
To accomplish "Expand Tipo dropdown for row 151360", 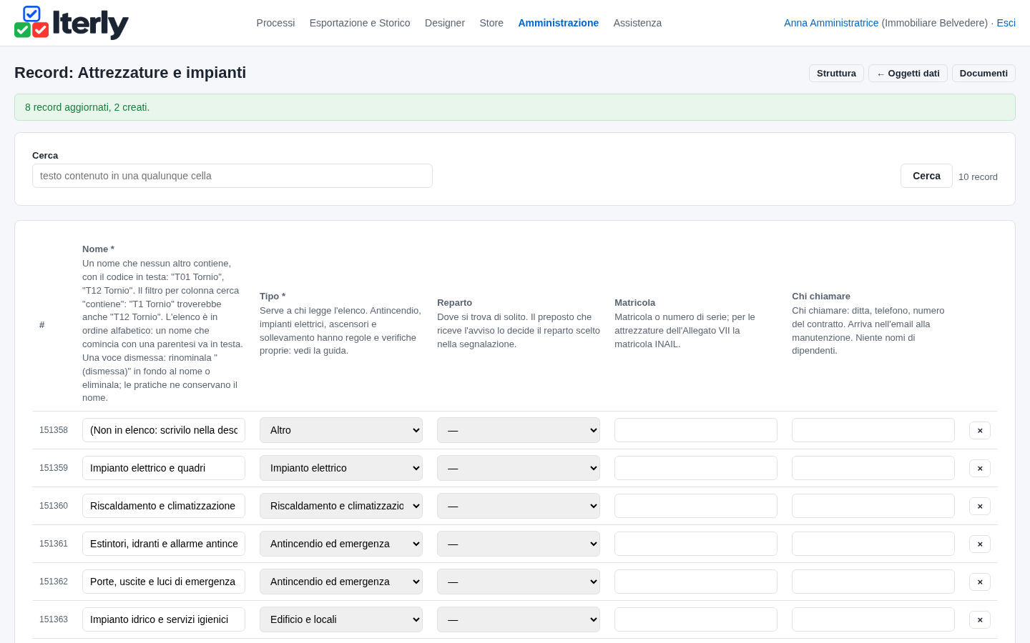I will tap(341, 506).
